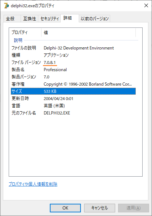Select the 元のファイル名 property label
This screenshot has height=216, width=152.
coord(24,113)
